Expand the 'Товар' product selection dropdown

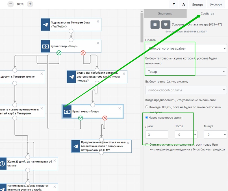pos(186,71)
